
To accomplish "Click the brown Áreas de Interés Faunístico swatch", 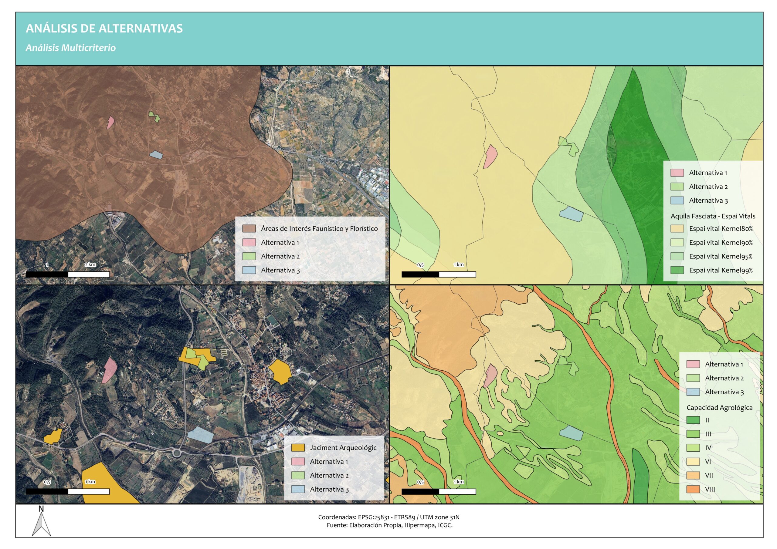I will [249, 228].
